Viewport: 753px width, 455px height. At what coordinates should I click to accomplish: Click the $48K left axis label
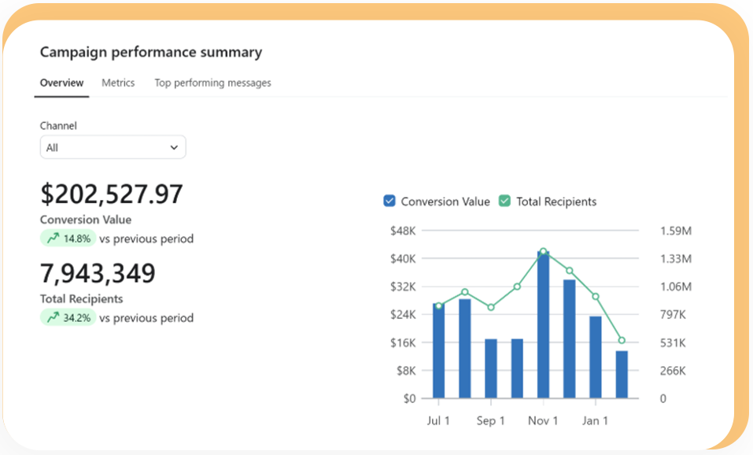tap(402, 231)
